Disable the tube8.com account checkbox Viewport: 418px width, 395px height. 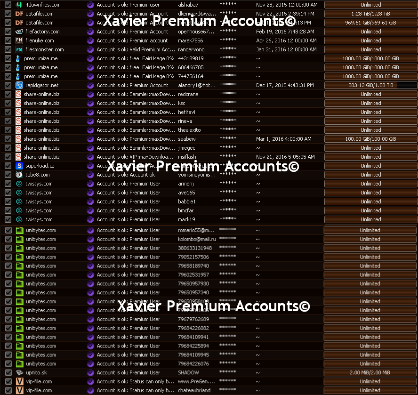8,175
